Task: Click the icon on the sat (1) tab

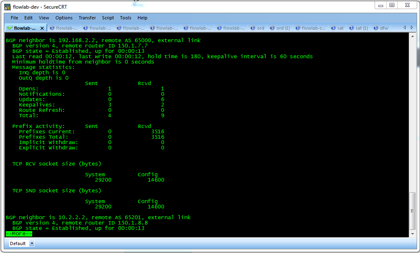Action: (x=351, y=28)
